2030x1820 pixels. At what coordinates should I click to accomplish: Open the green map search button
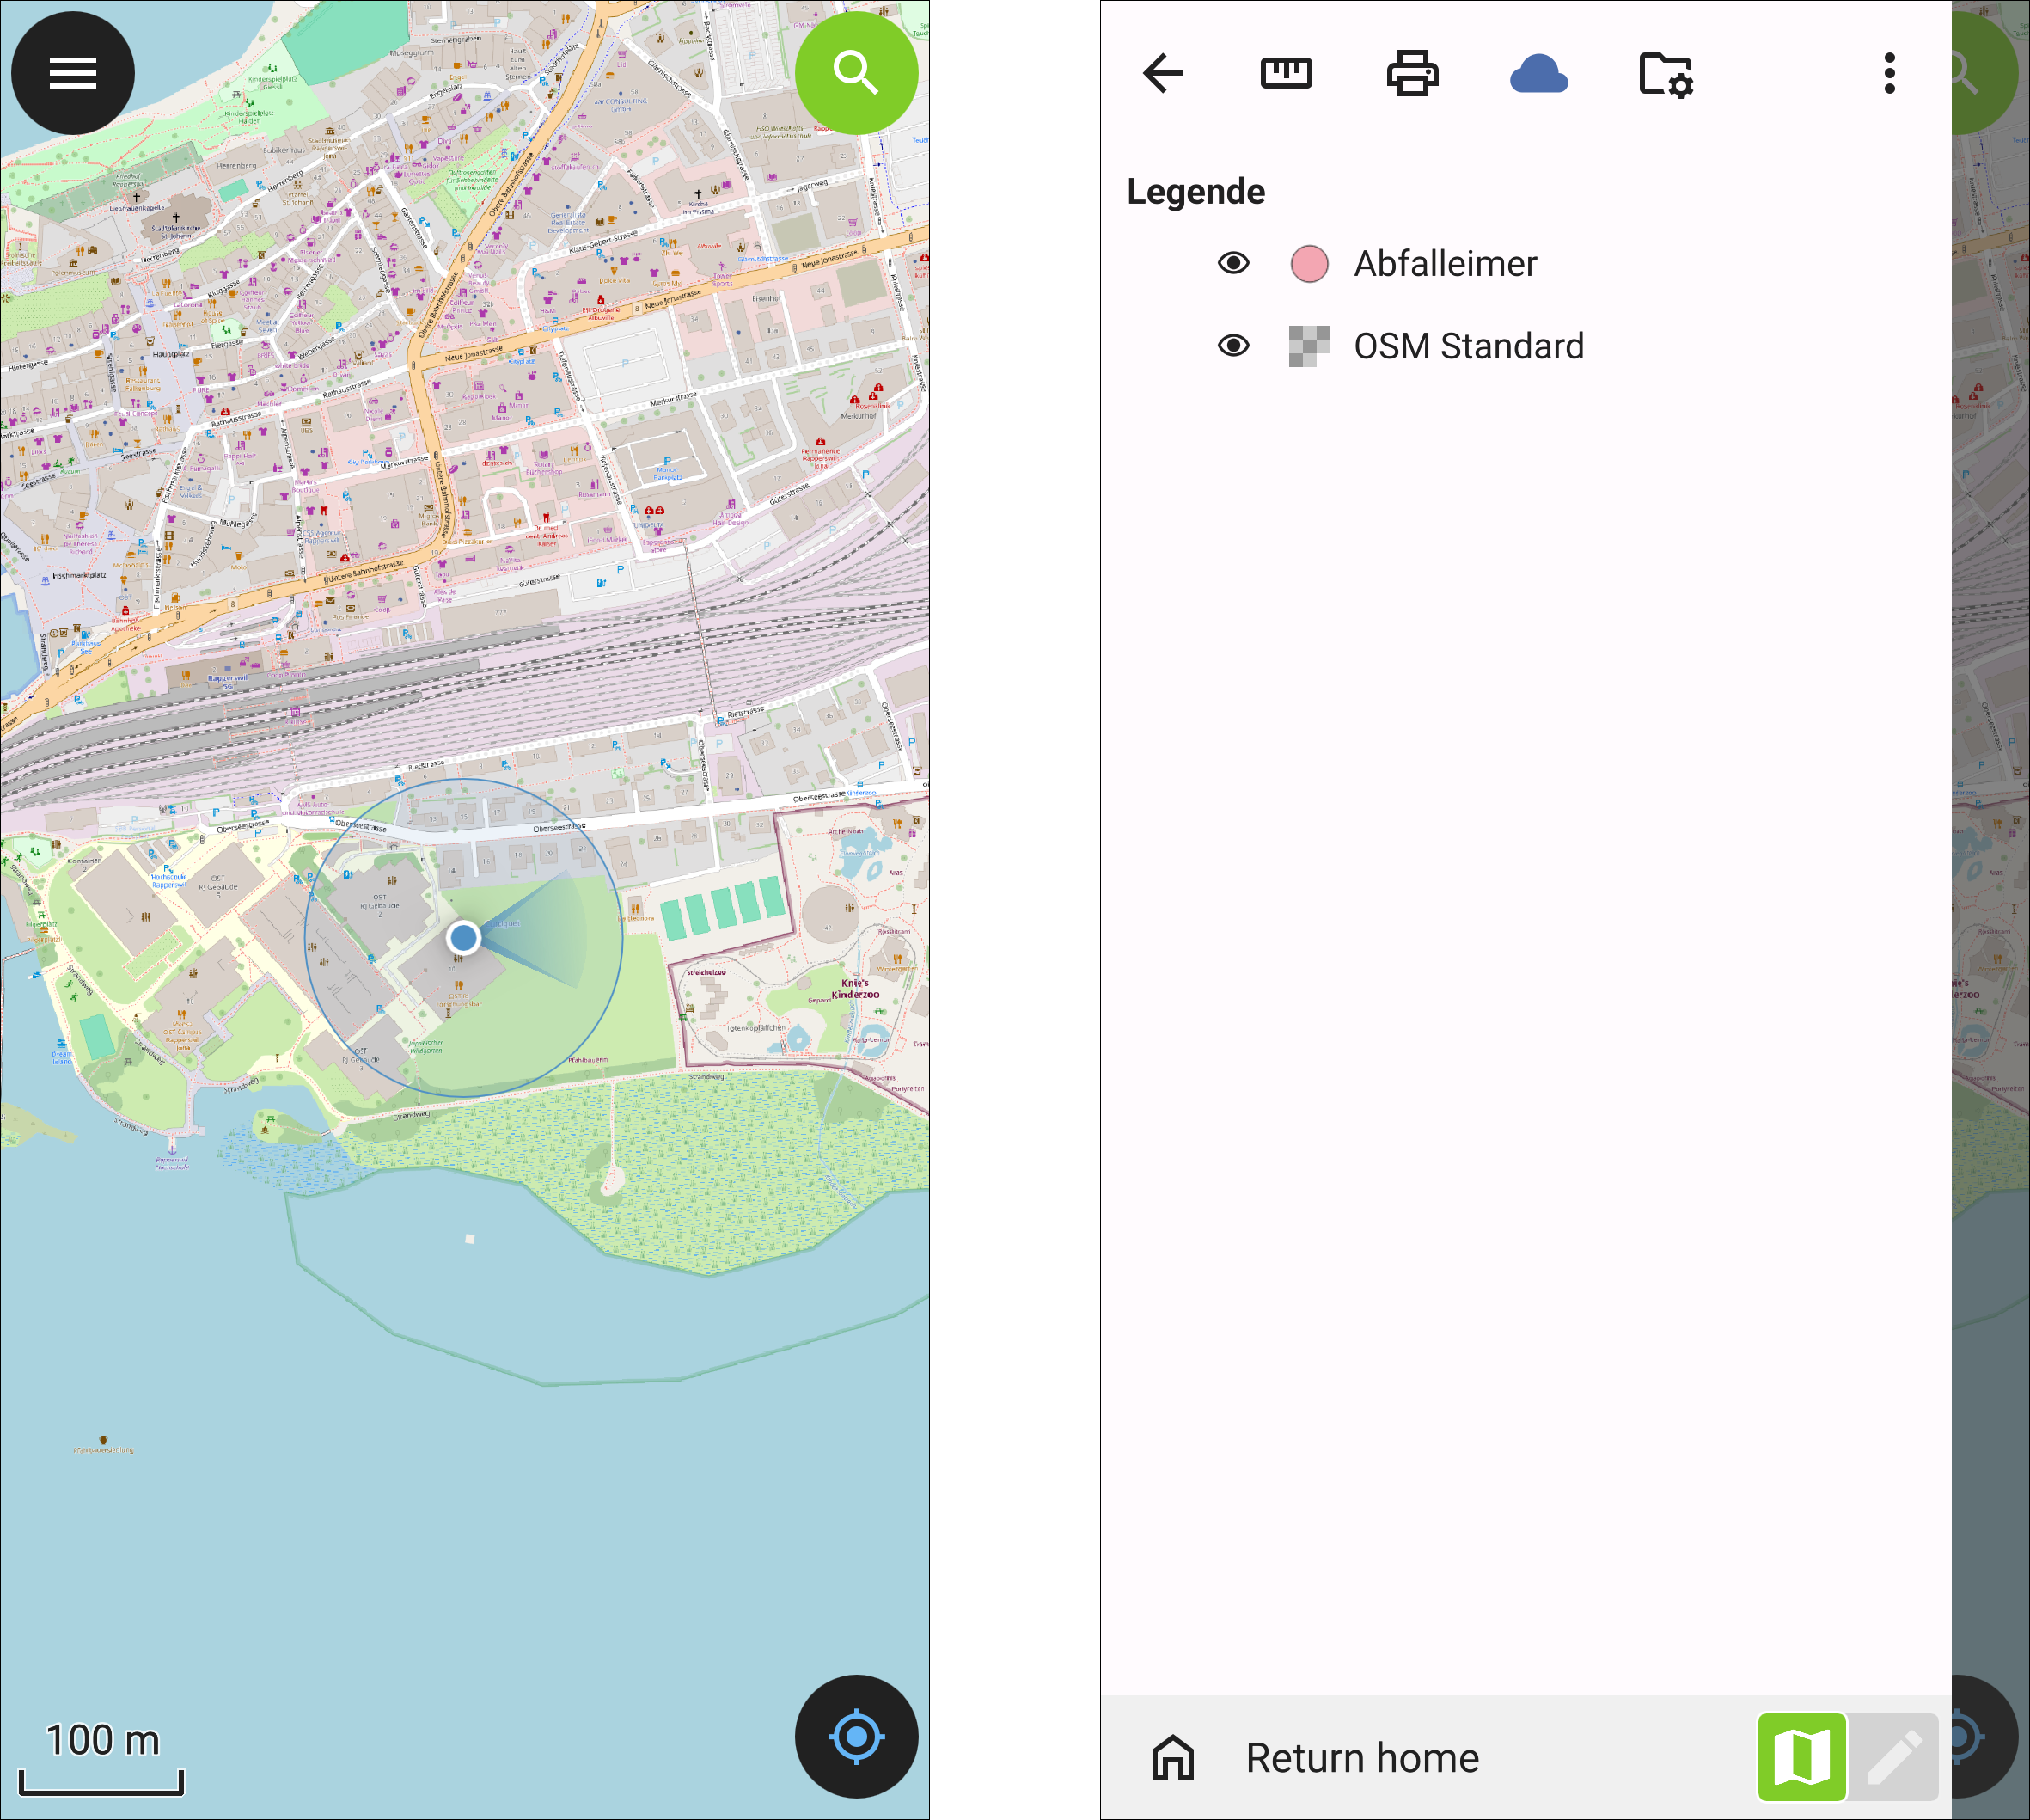857,73
